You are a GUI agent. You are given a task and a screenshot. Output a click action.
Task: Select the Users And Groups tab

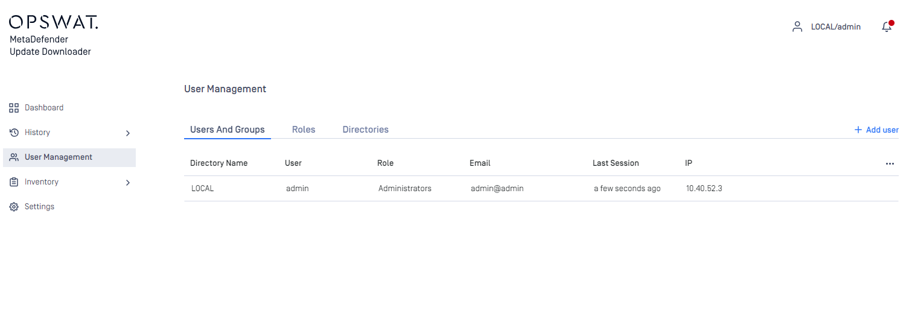tap(228, 130)
